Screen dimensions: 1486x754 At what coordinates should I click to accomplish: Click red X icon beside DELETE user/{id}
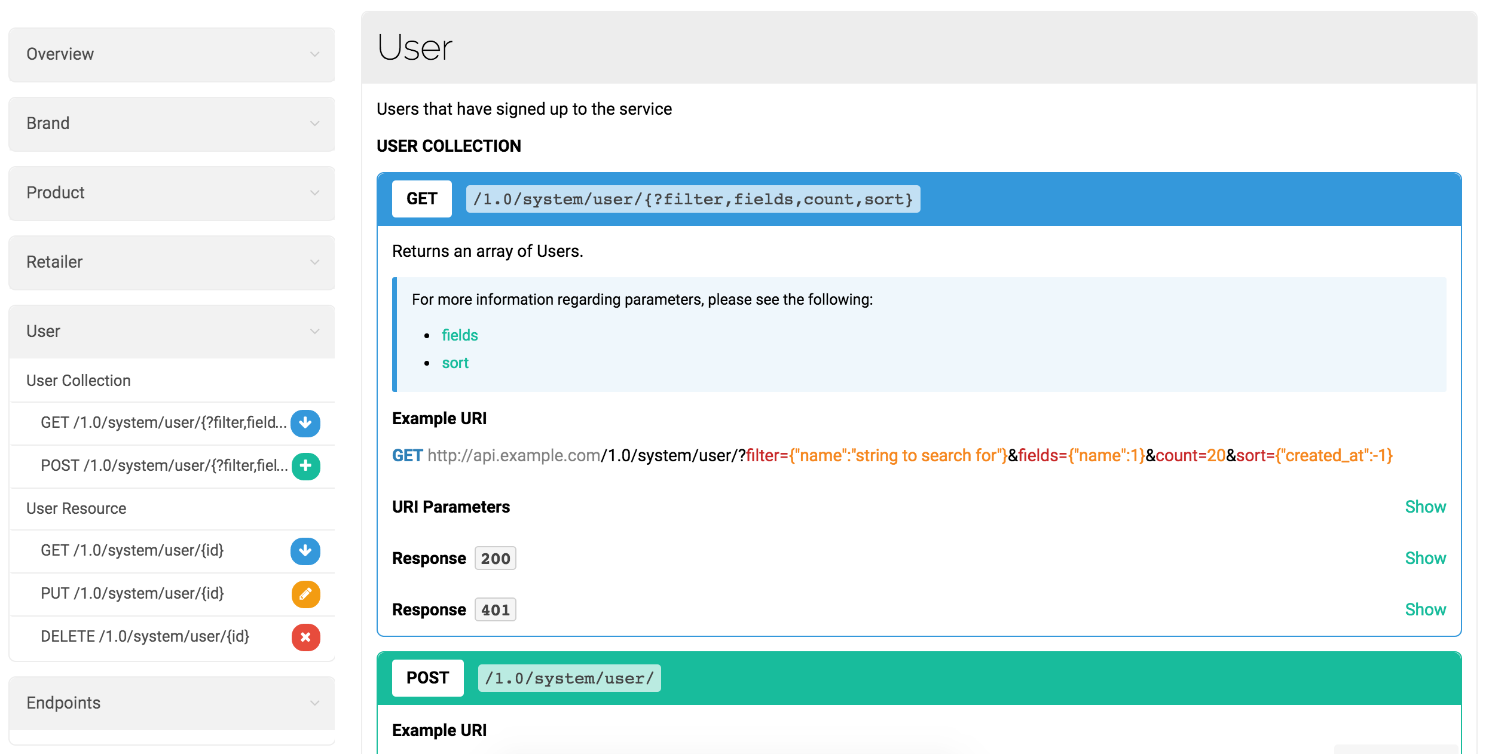click(305, 637)
